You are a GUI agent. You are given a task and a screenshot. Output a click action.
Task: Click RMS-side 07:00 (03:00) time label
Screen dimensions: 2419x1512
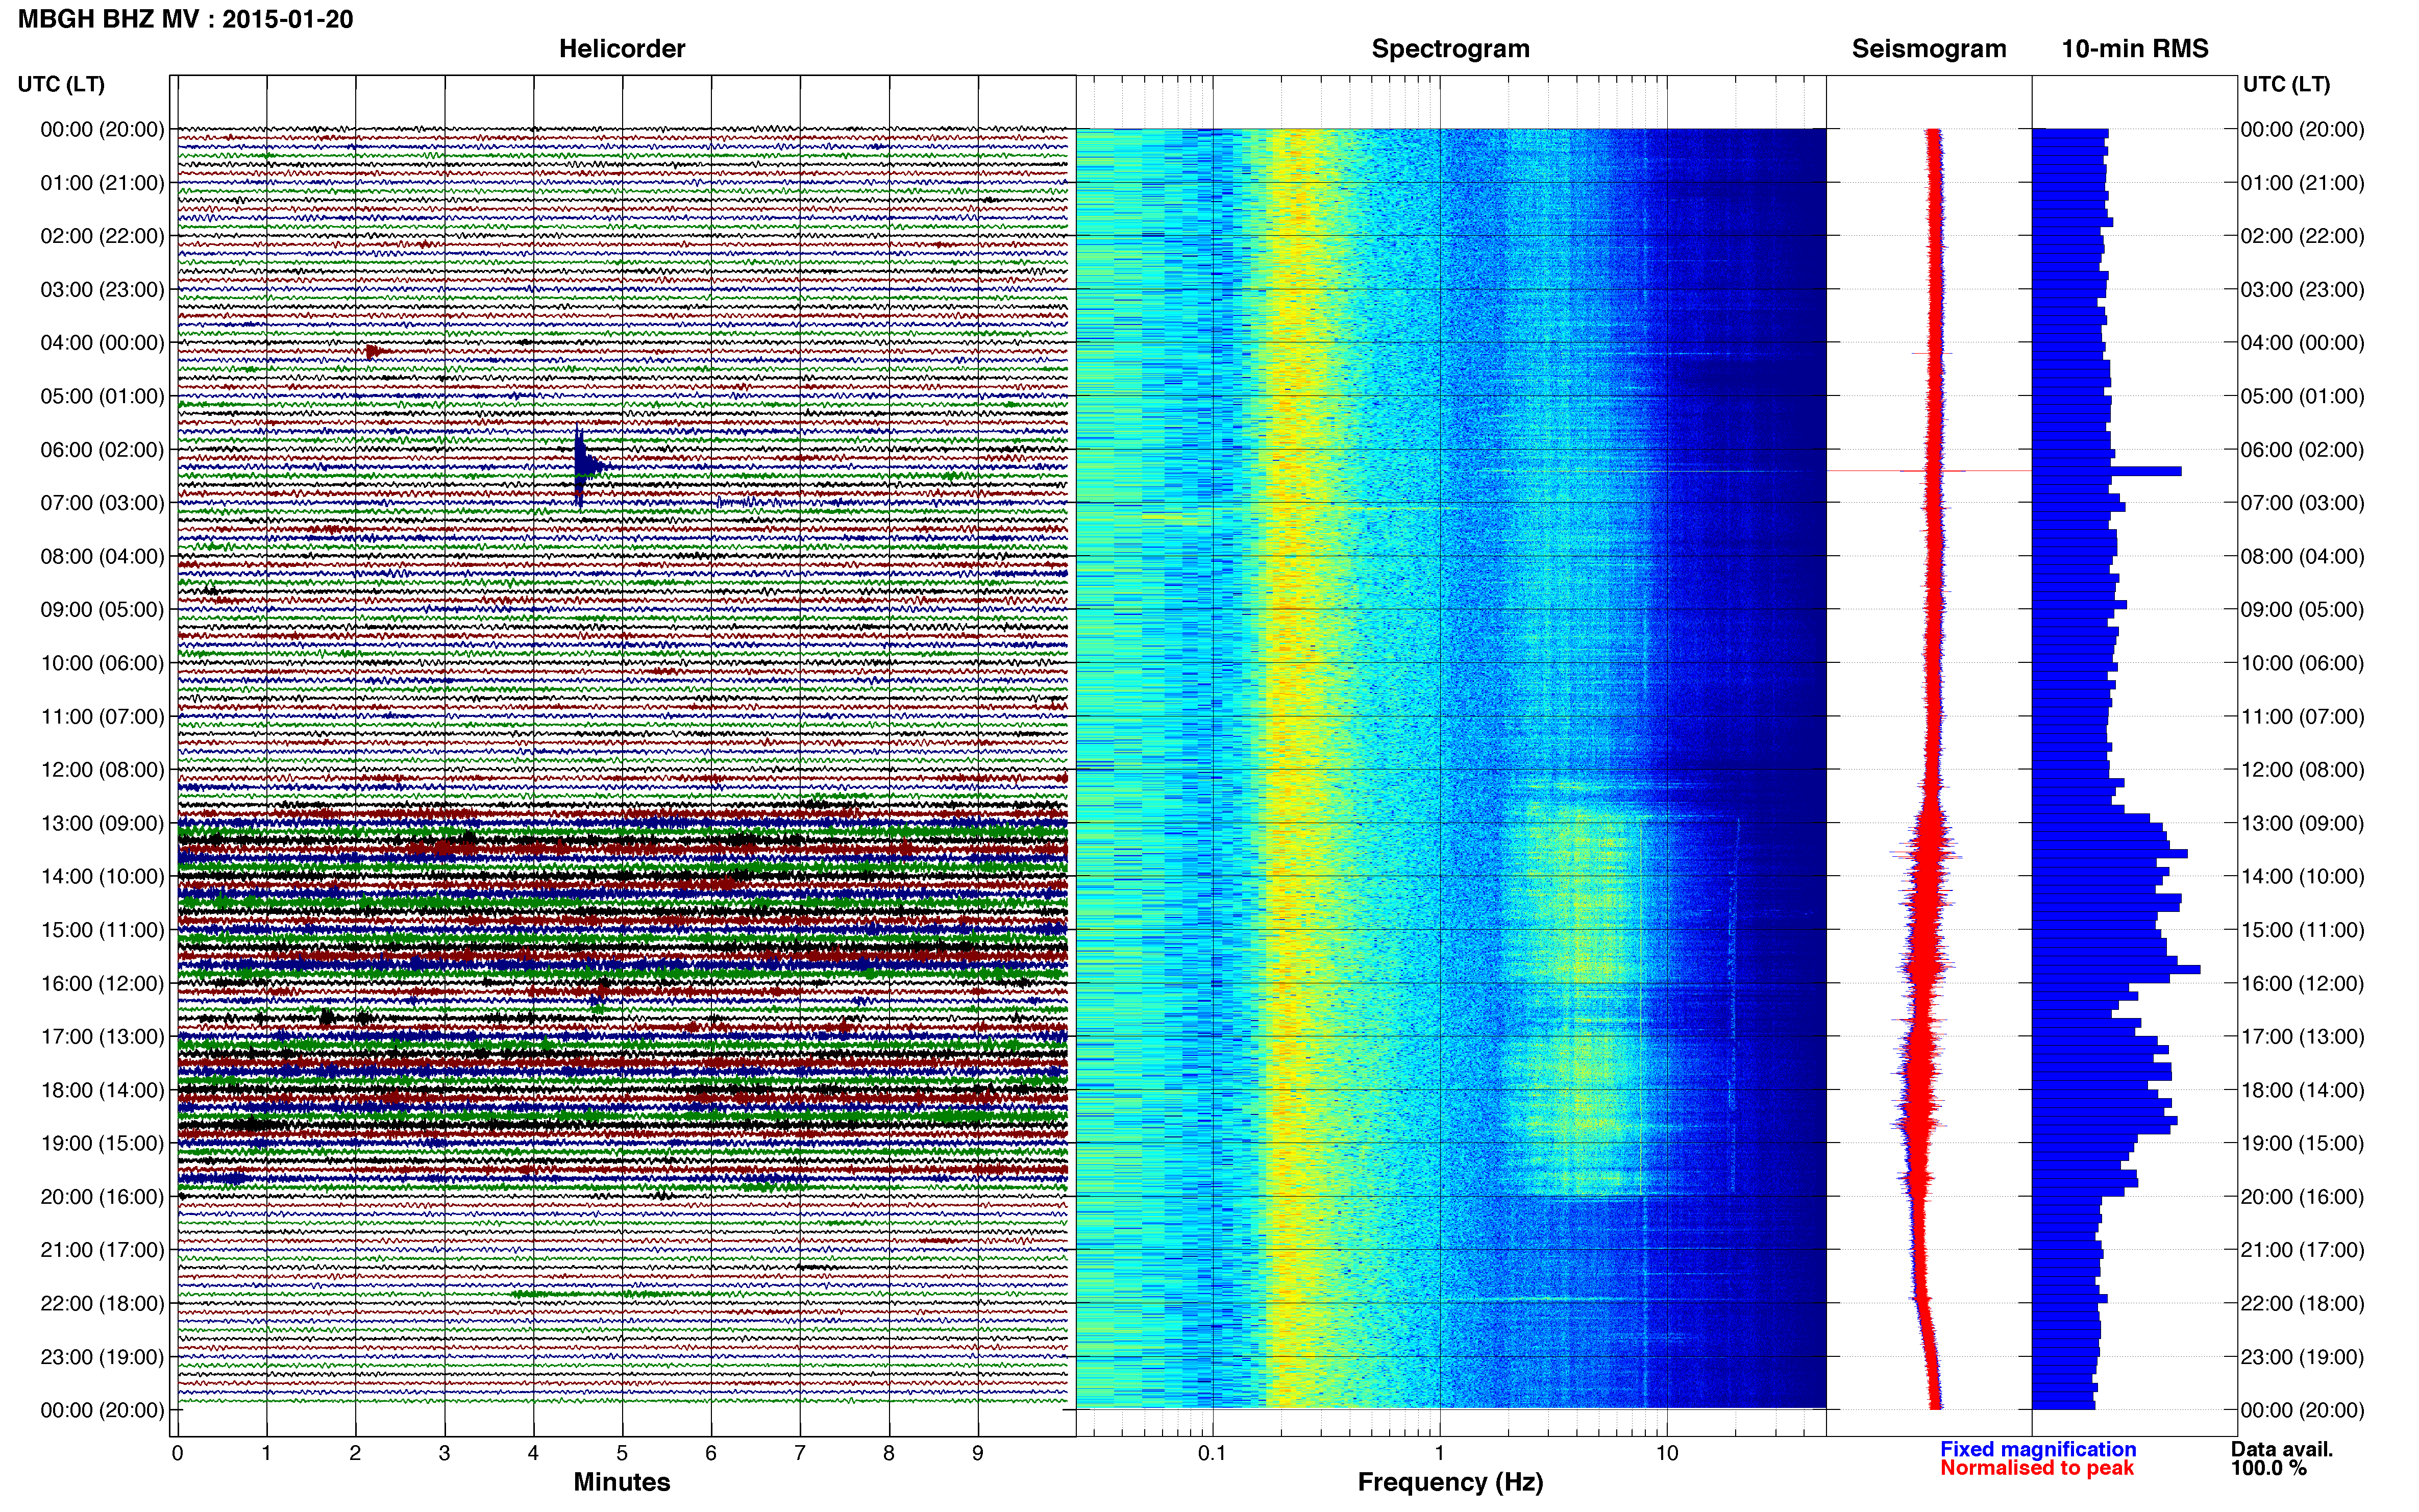coord(2302,503)
